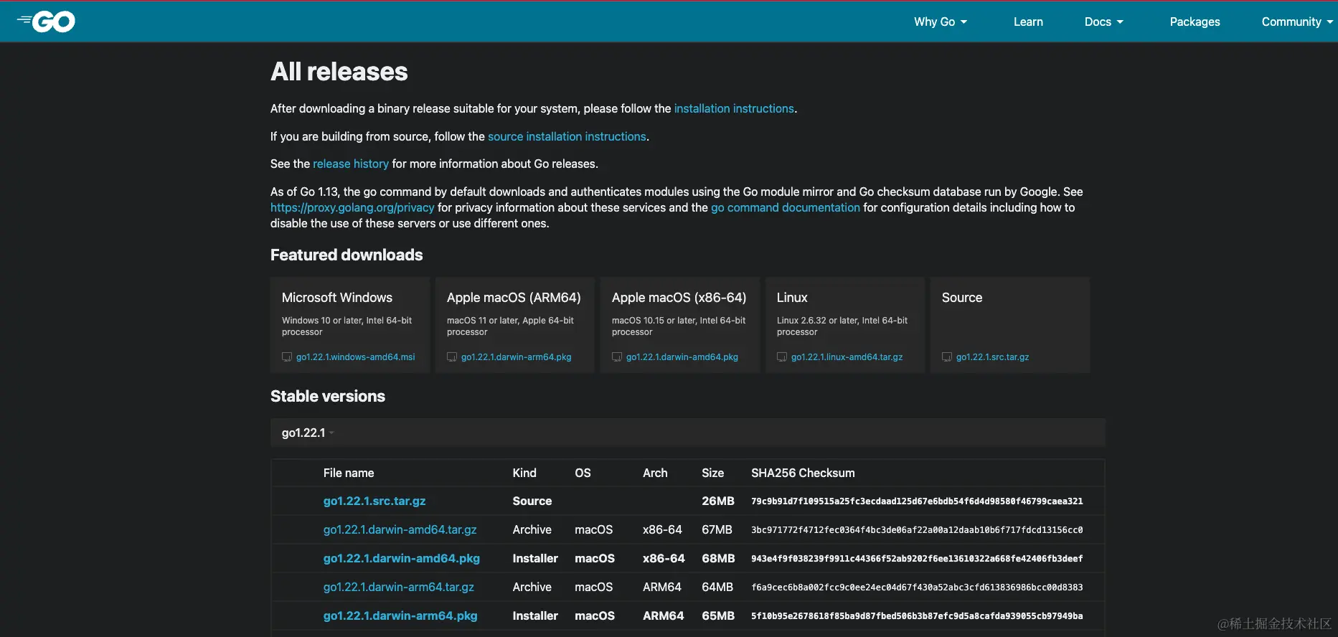Click the Source card heading
Image resolution: width=1338 pixels, height=637 pixels.
click(962, 298)
